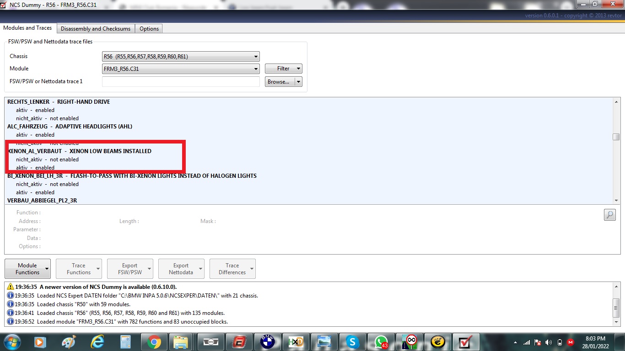625x351 pixels.
Task: Open Google Chrome from the taskbar
Action: point(154,342)
